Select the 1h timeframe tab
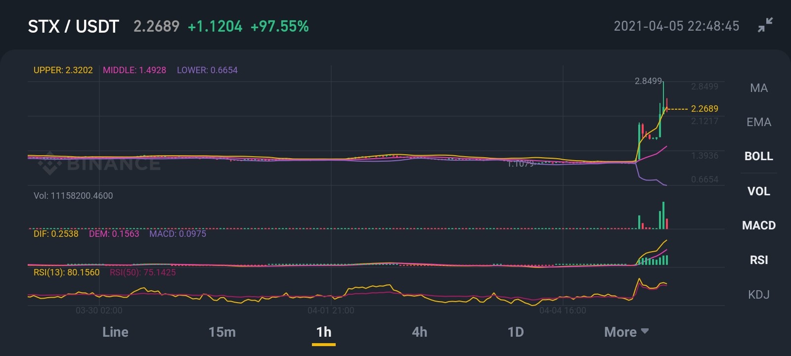 click(x=324, y=332)
